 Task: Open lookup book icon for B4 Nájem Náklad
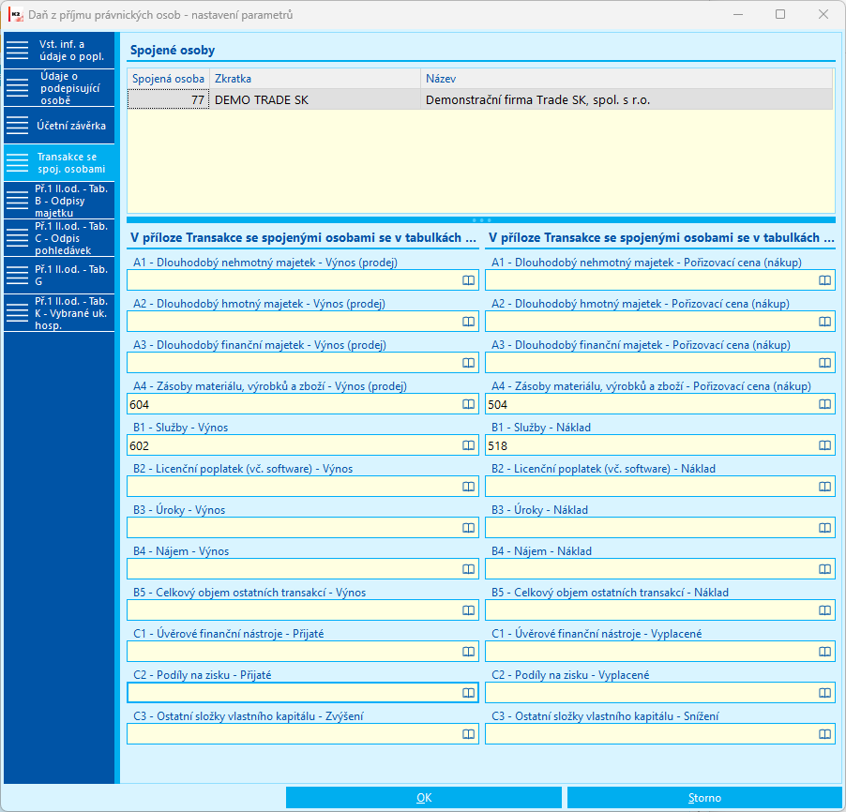(824, 569)
